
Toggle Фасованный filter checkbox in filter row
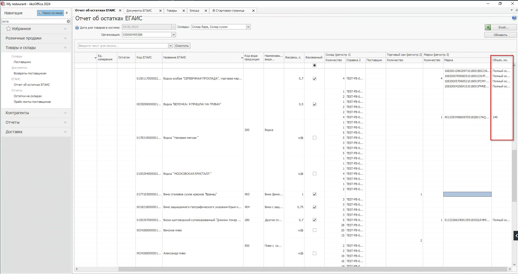315,65
